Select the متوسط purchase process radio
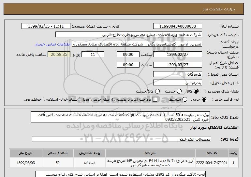 (185, 99)
